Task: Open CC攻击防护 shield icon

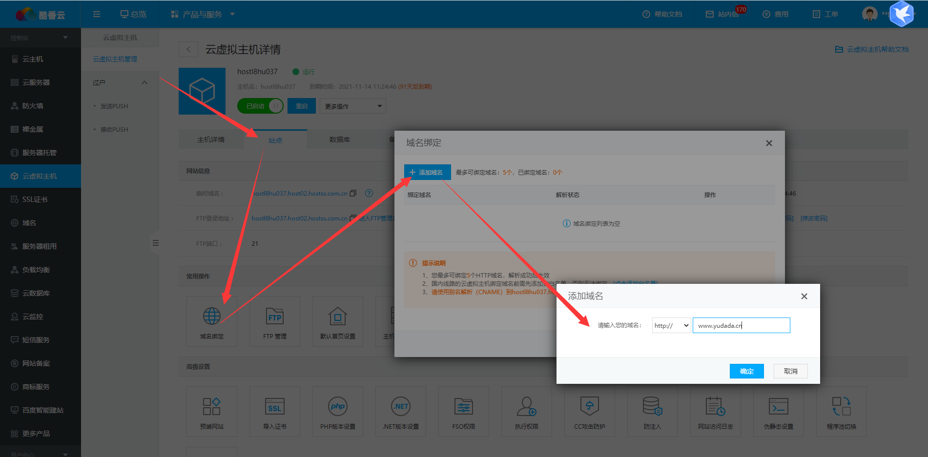Action: pos(589,406)
